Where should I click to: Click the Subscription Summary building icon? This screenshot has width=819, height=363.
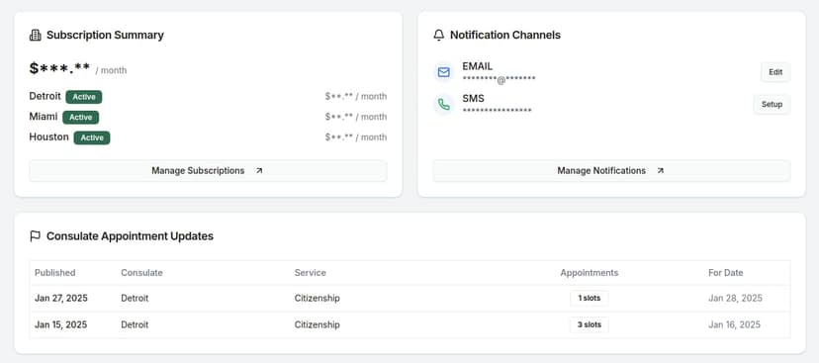(35, 35)
